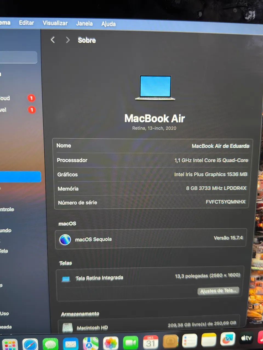
Task: Open Mail from the Dock
Action: (71, 344)
